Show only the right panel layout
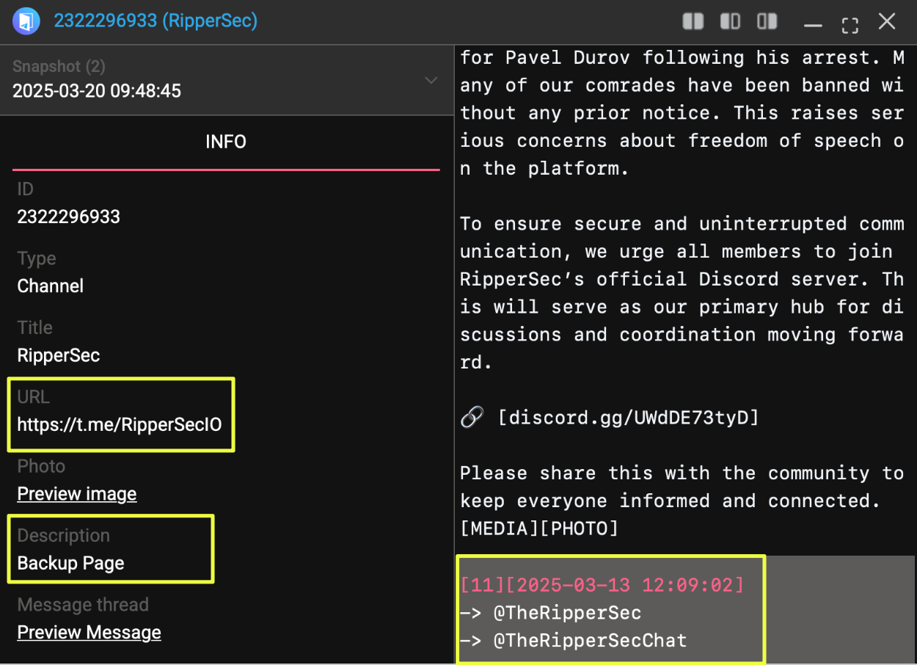Image resolution: width=917 pixels, height=665 pixels. 767,21
